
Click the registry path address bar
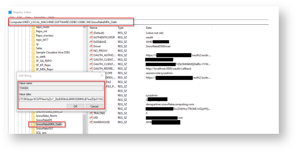click(71, 22)
